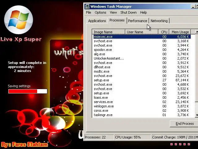Minimize the Task Manager window
198x149 pixels.
tap(193, 7)
